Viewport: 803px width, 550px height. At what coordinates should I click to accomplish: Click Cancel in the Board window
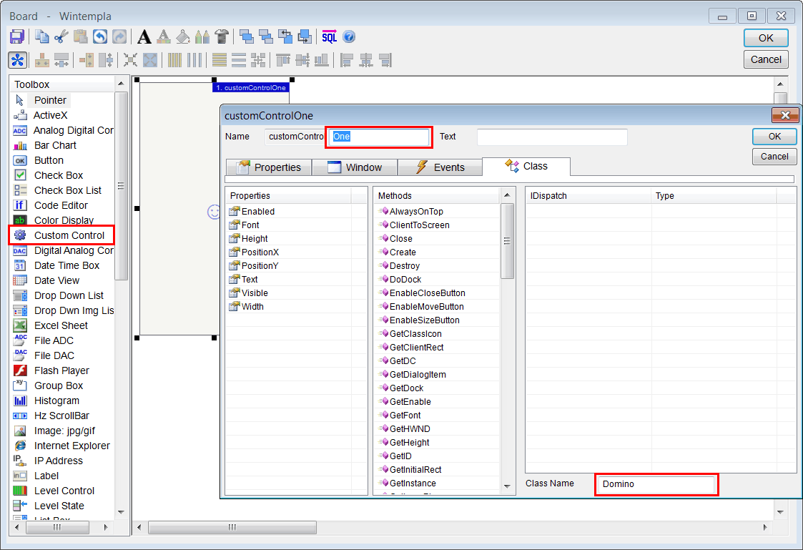(x=766, y=59)
